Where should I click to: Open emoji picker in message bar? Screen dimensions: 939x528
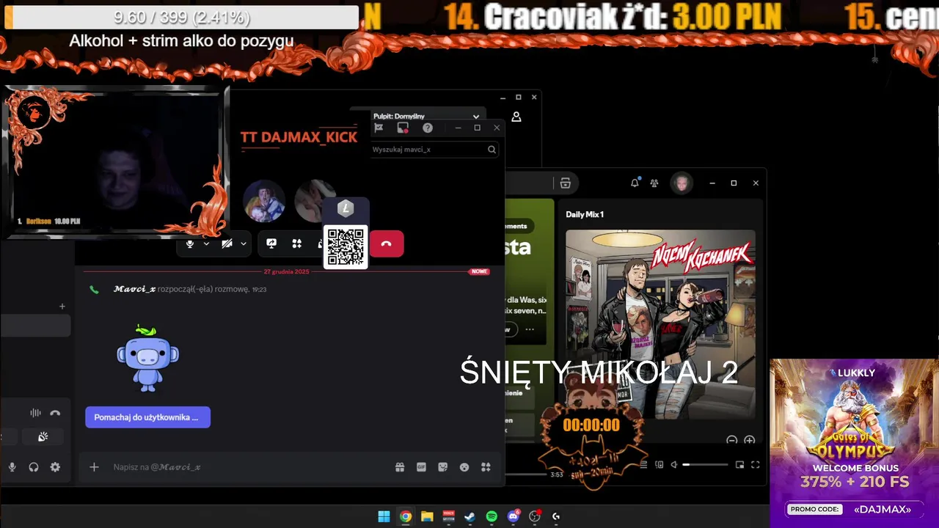(464, 466)
